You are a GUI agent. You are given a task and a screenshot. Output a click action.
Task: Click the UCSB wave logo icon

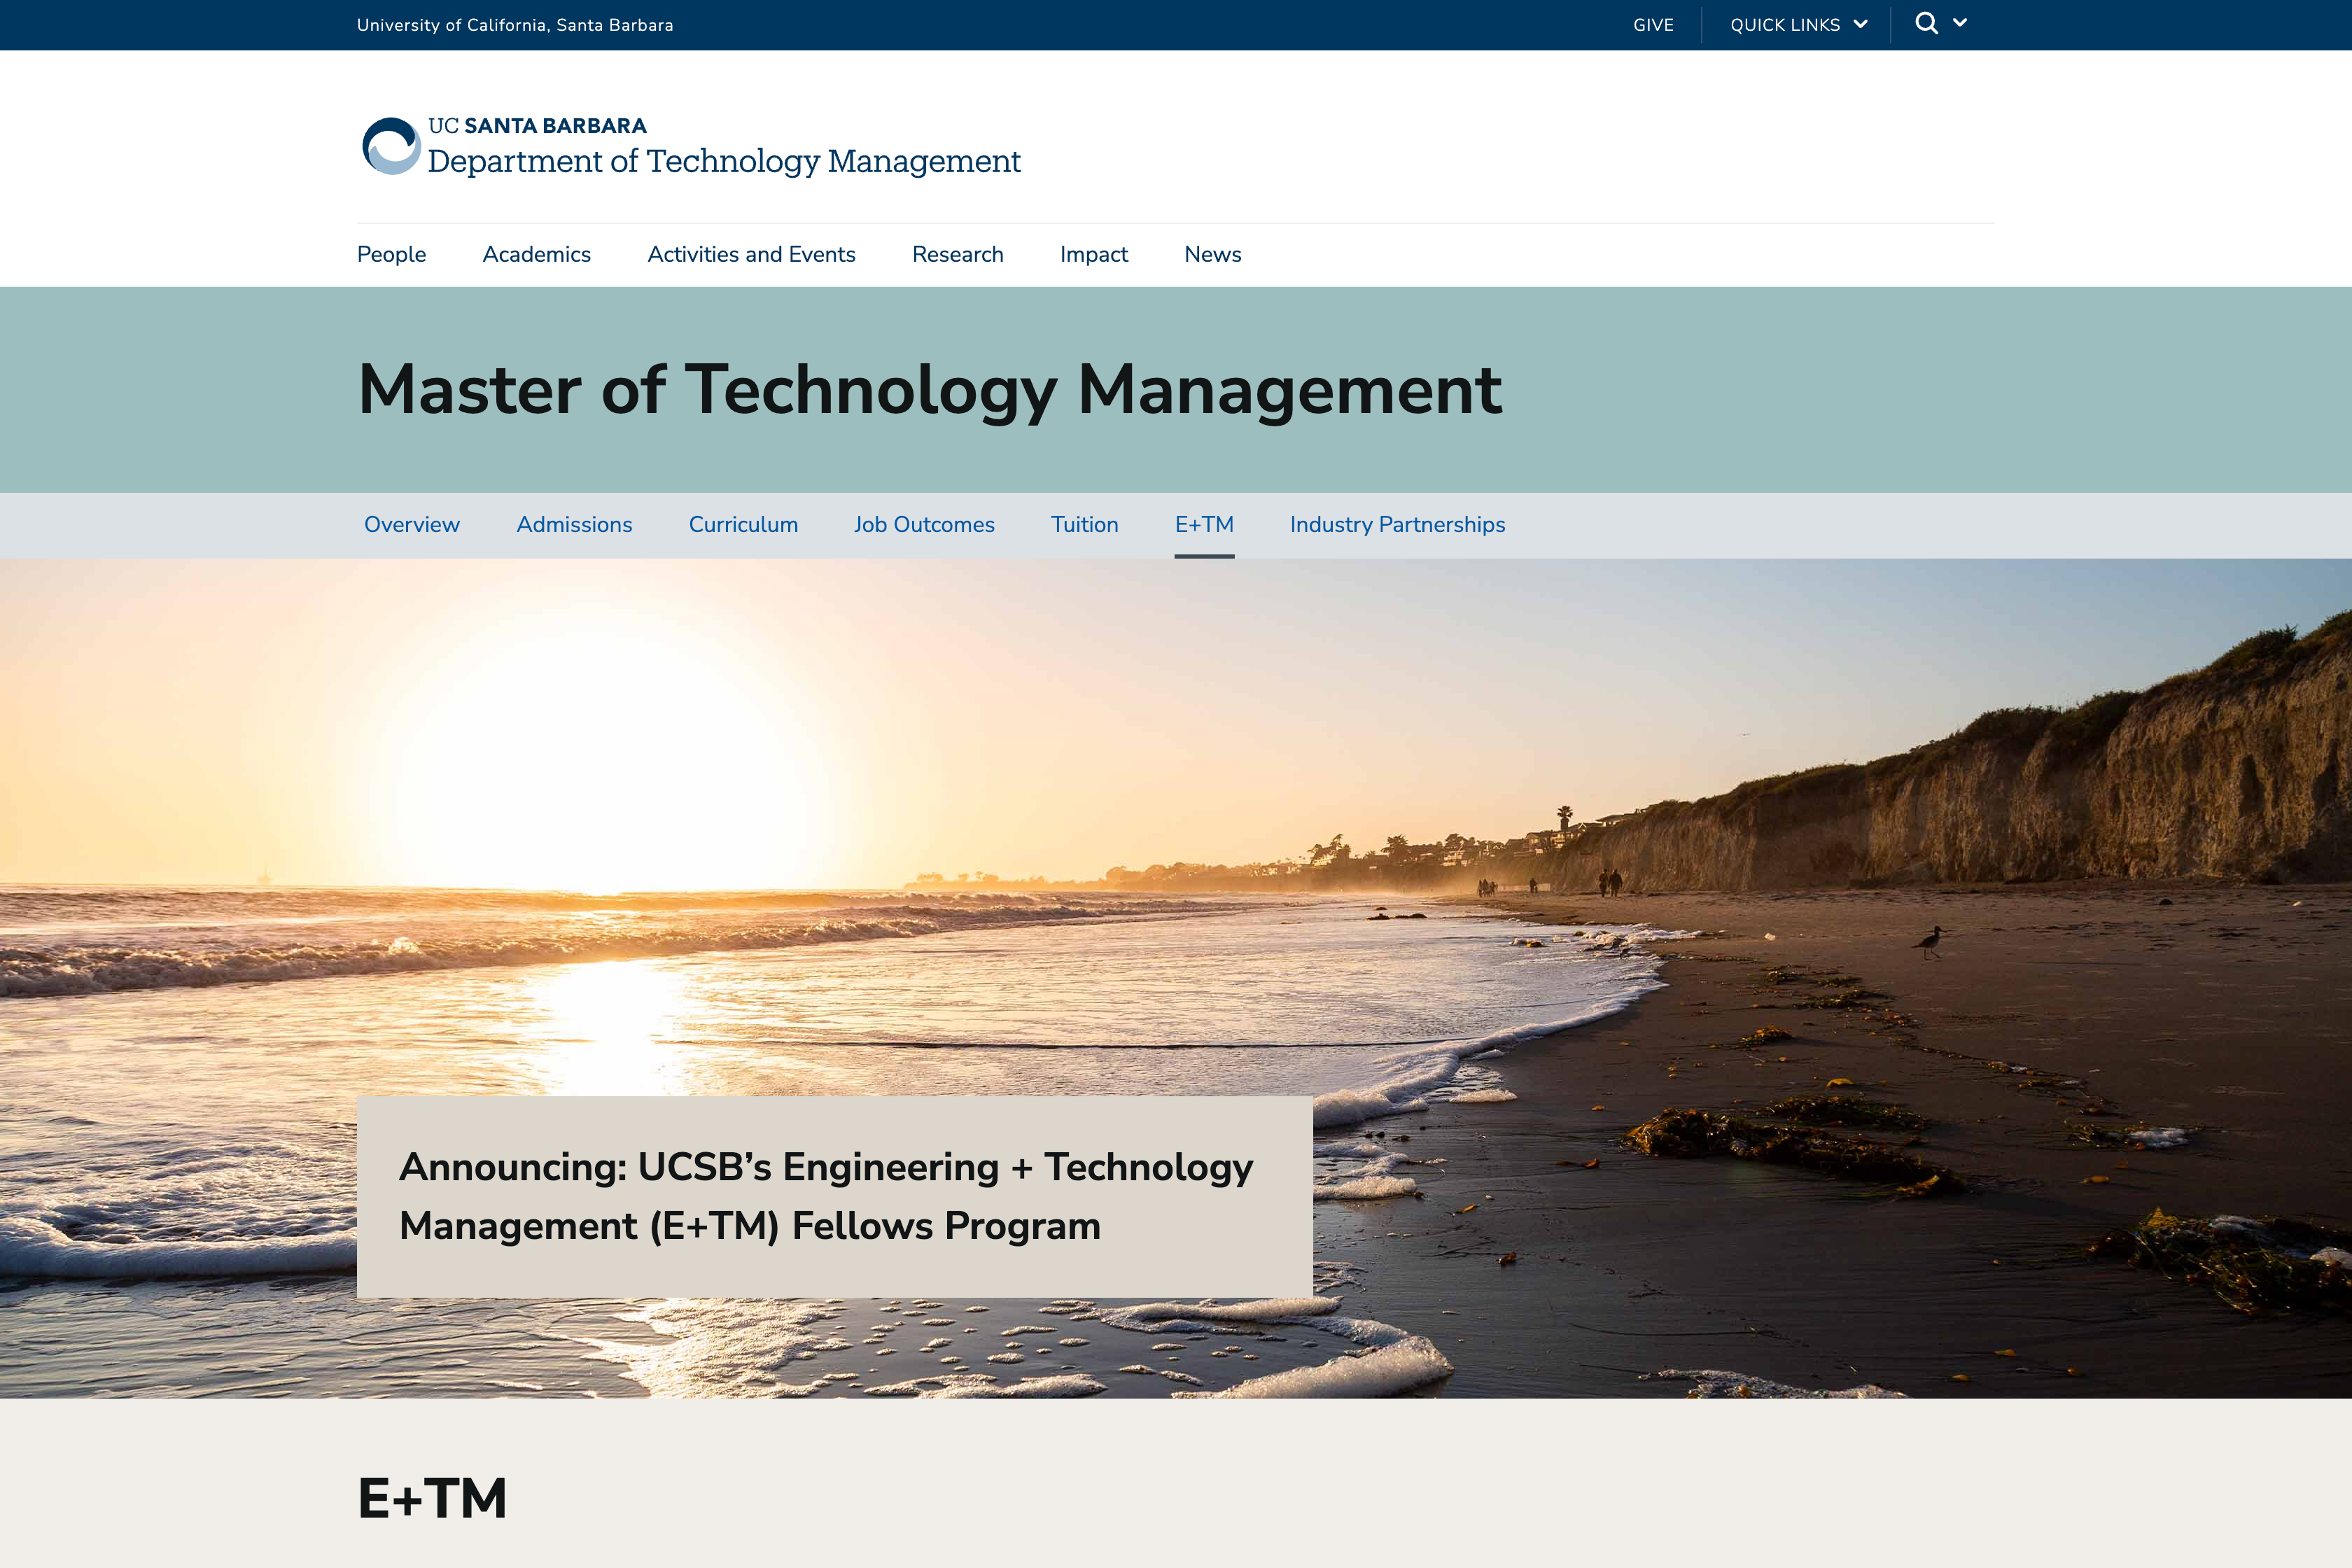(391, 146)
